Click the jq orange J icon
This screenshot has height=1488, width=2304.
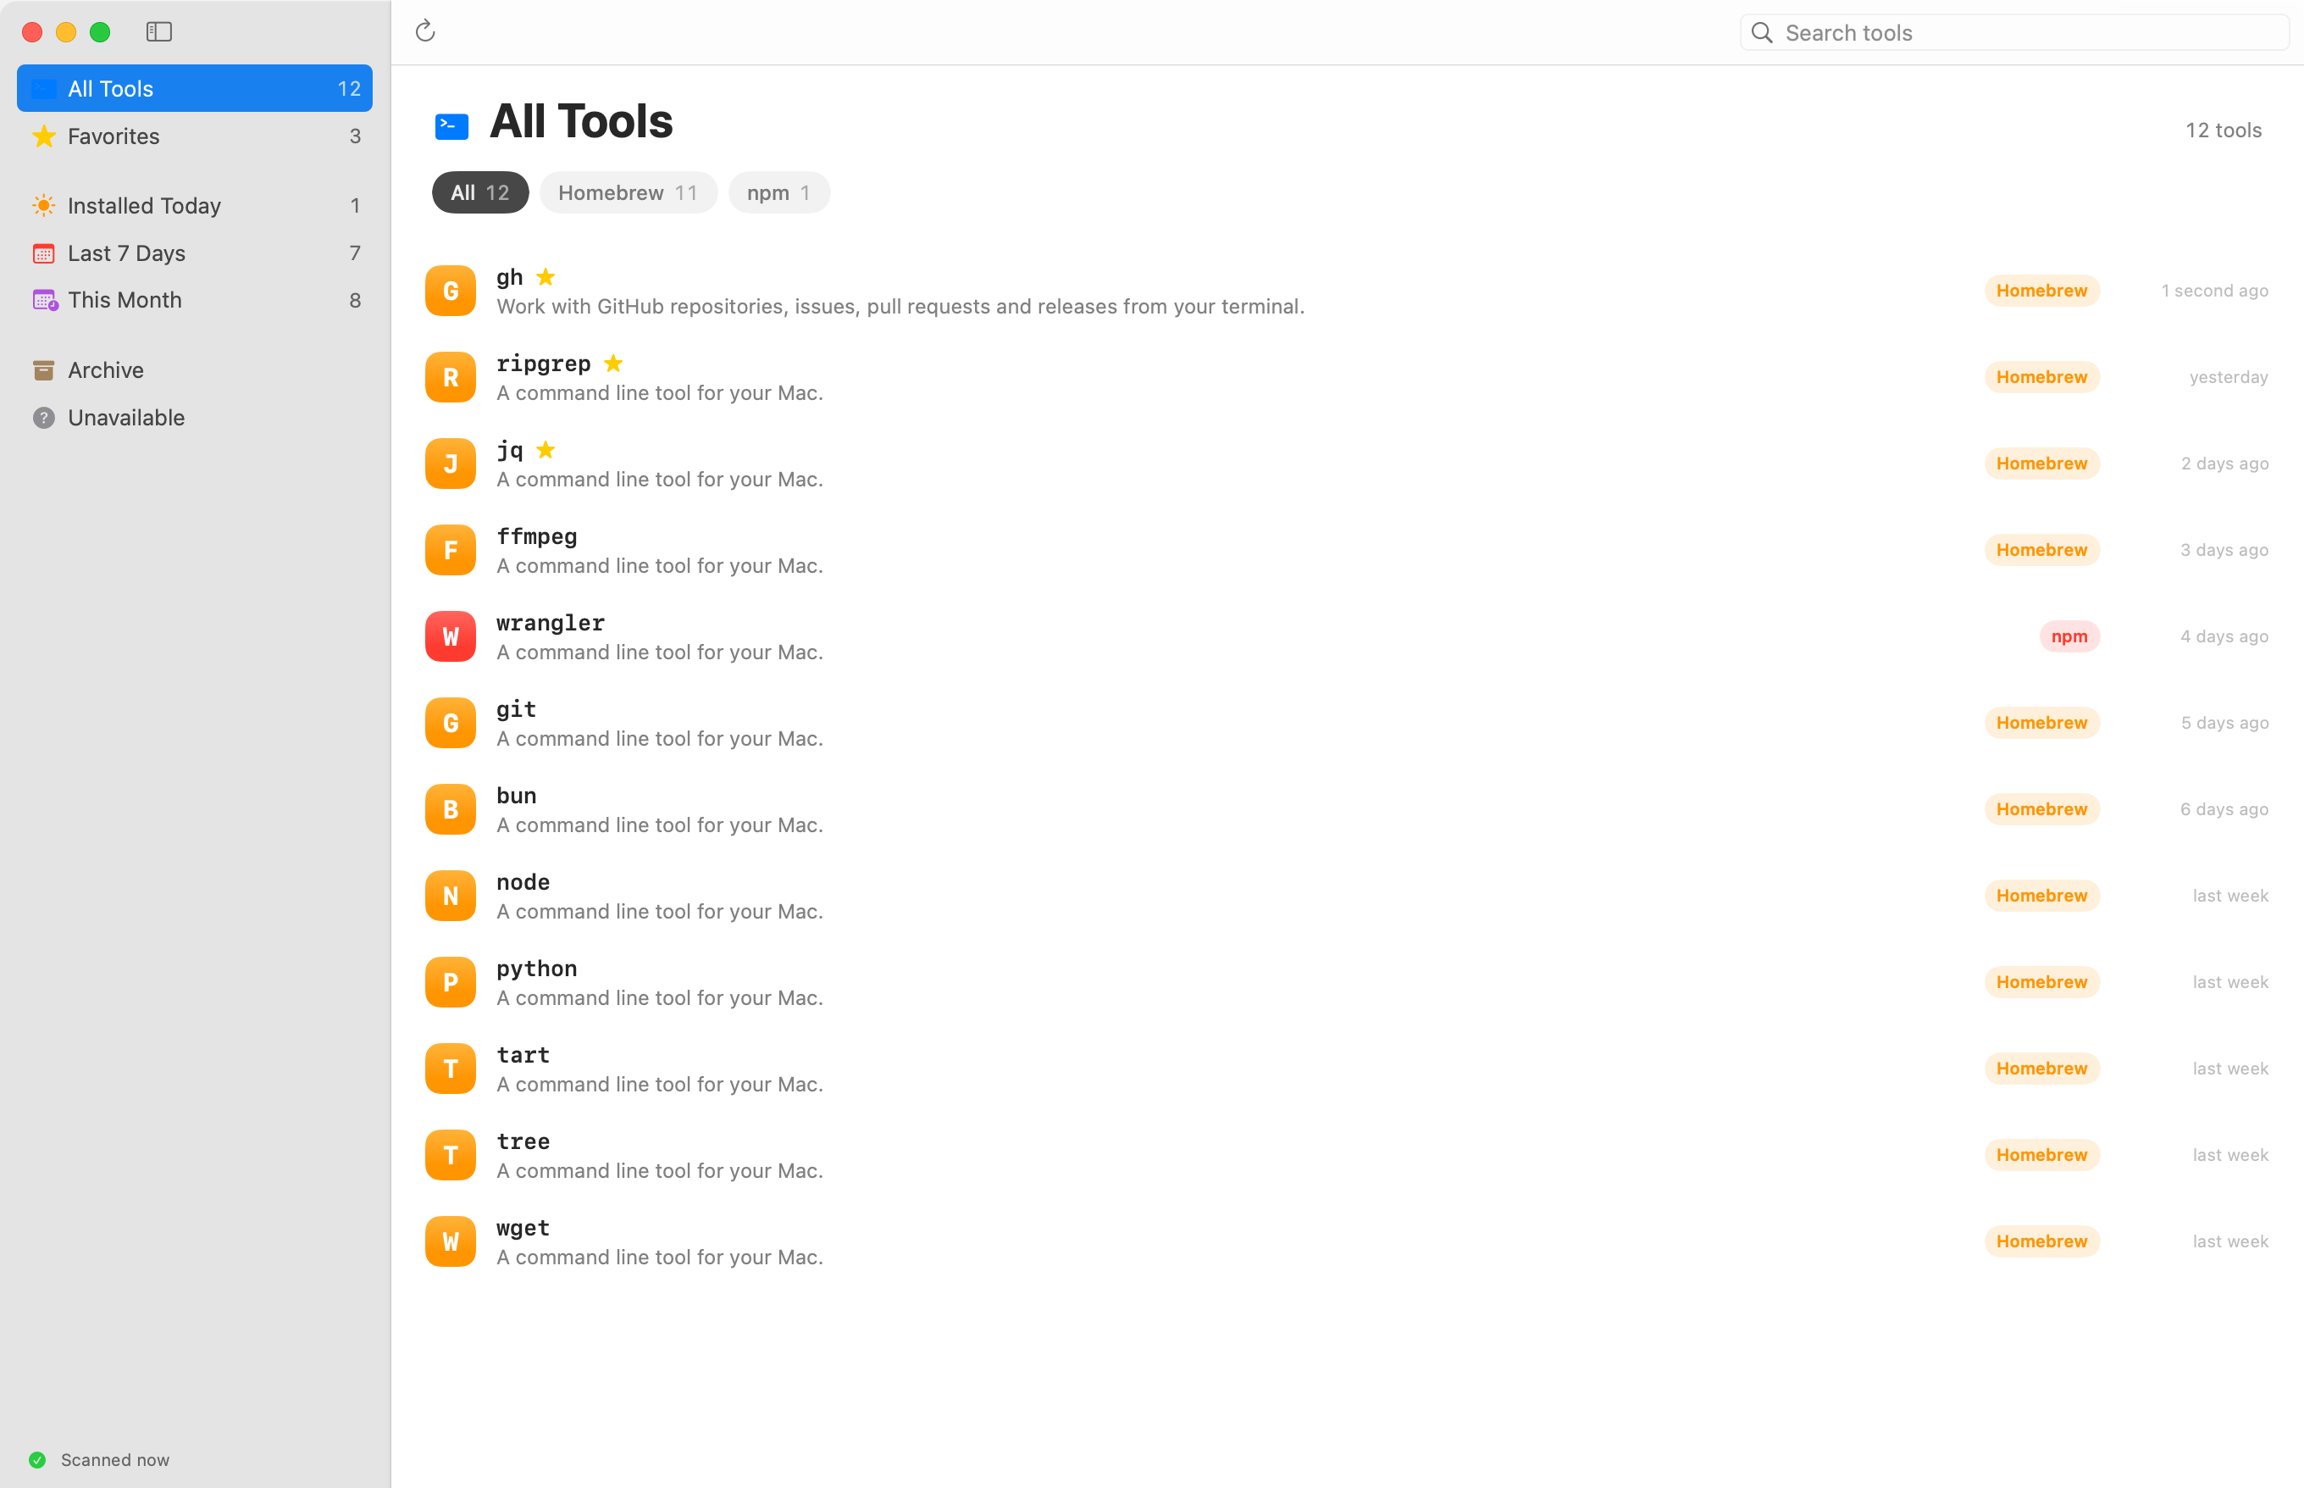(451, 464)
